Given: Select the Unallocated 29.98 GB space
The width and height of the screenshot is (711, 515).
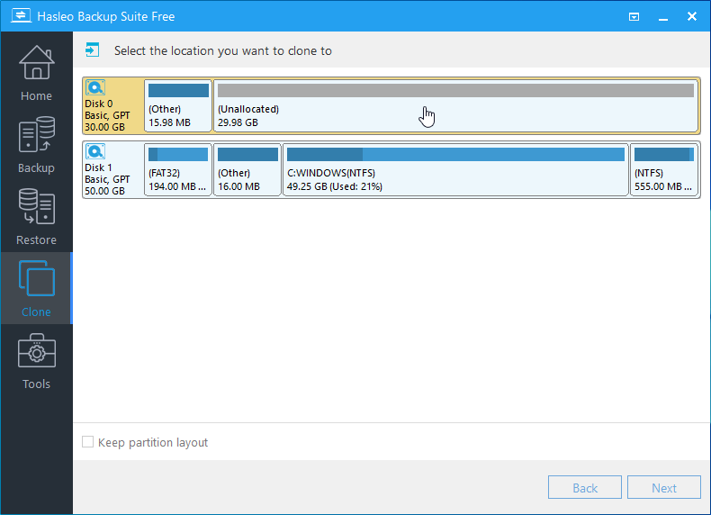Looking at the screenshot, I should point(455,105).
